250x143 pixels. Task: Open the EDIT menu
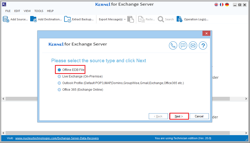17,11
